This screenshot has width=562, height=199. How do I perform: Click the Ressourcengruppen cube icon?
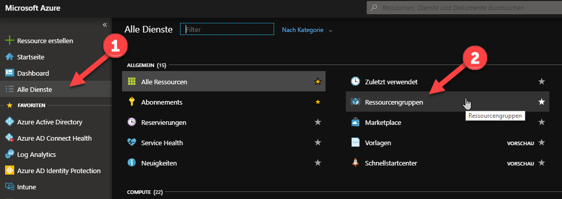(x=355, y=102)
